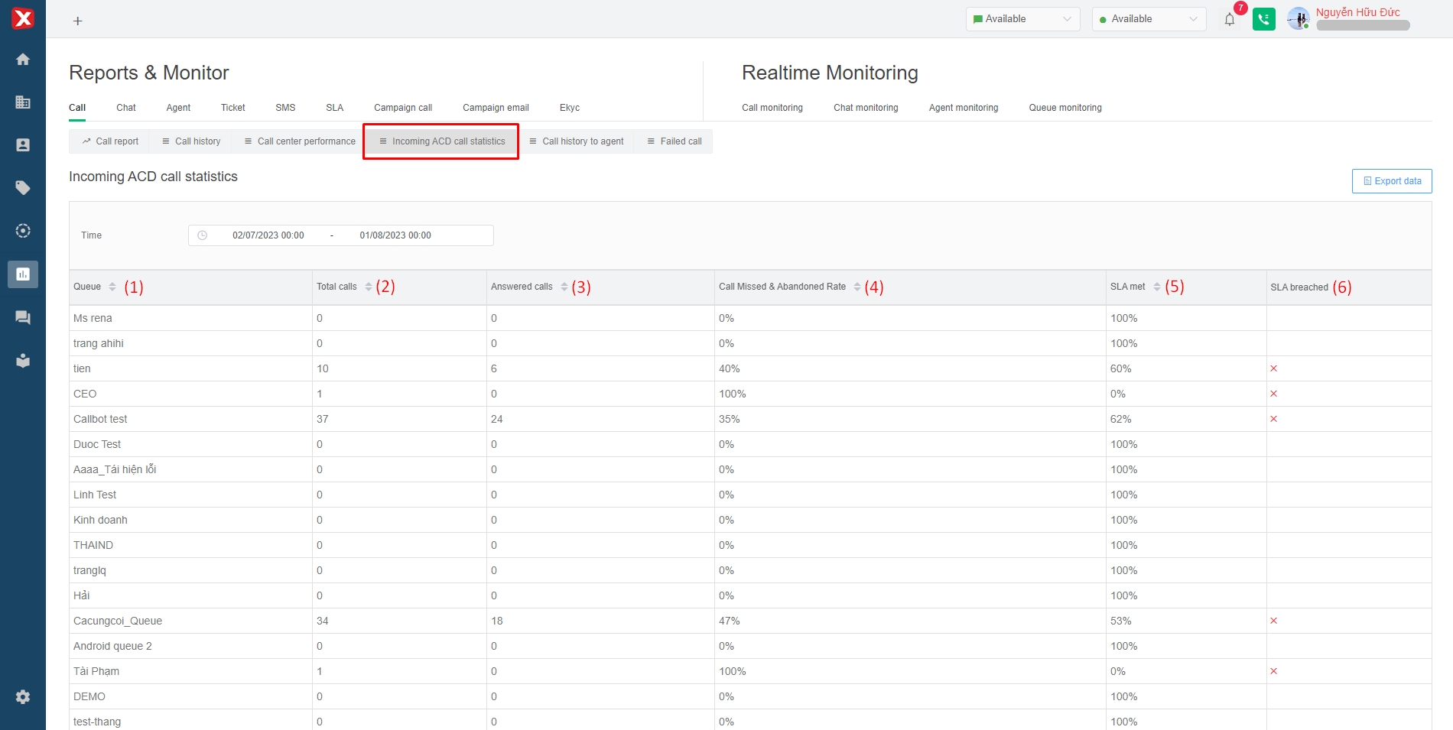The height and width of the screenshot is (730, 1453).
Task: Open the contacts icon in the sidebar
Action: tap(23, 145)
